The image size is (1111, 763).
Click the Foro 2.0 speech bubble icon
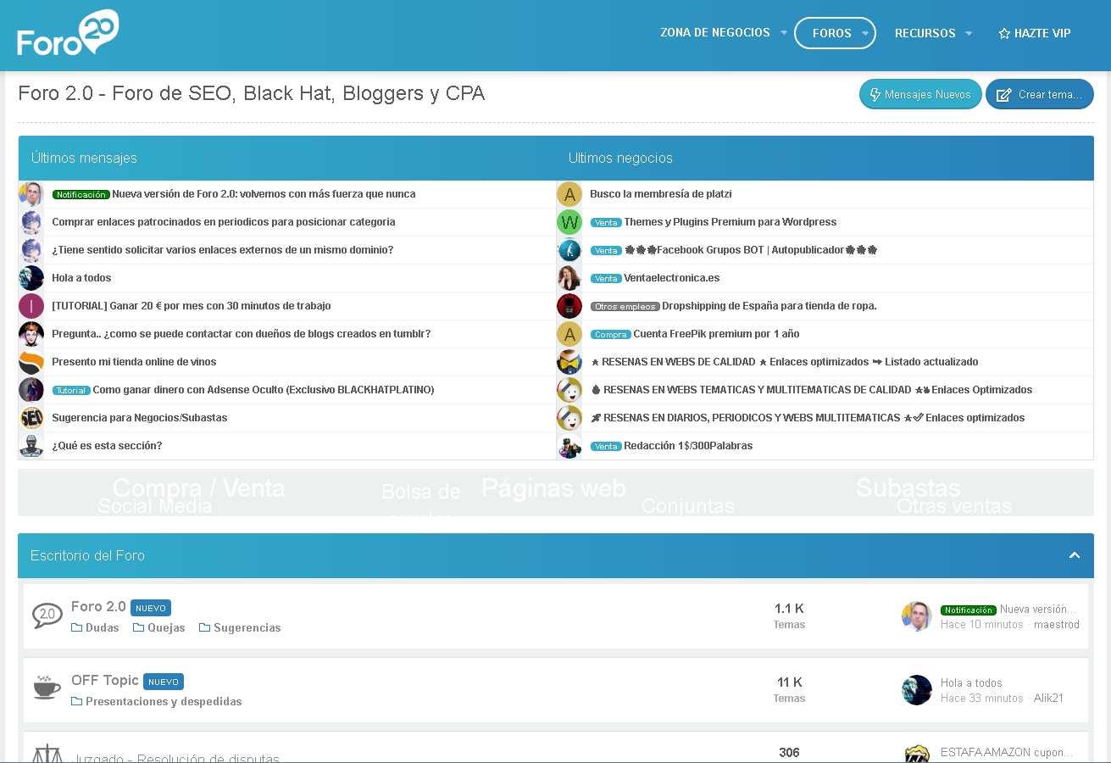pos(47,615)
